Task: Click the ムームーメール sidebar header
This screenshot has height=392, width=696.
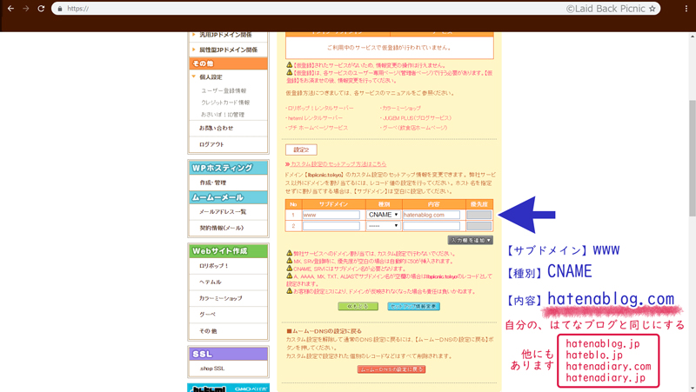Action: [x=228, y=197]
